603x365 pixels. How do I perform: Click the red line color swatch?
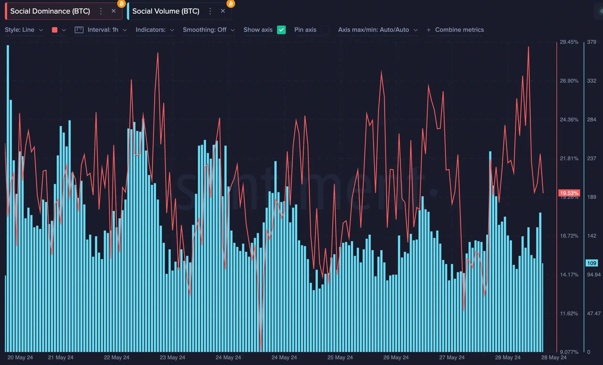55,30
